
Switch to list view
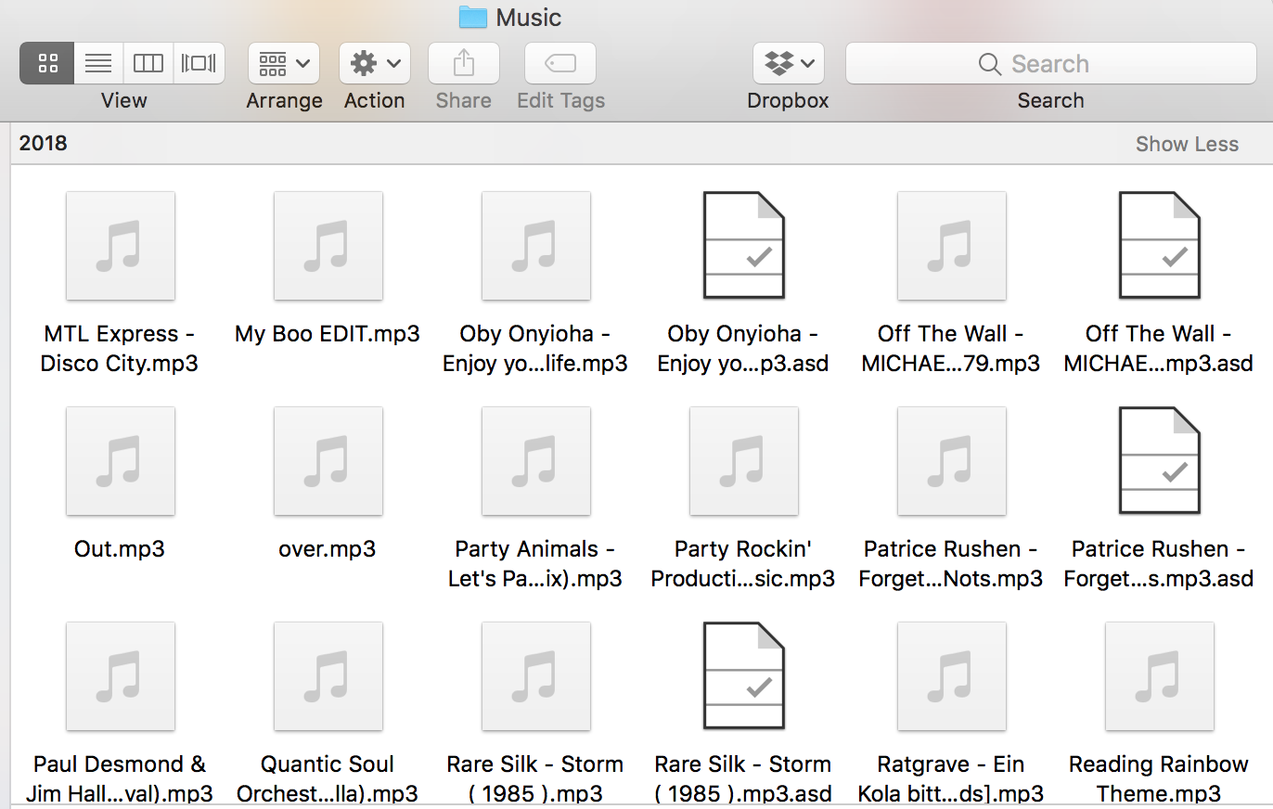pyautogui.click(x=98, y=63)
